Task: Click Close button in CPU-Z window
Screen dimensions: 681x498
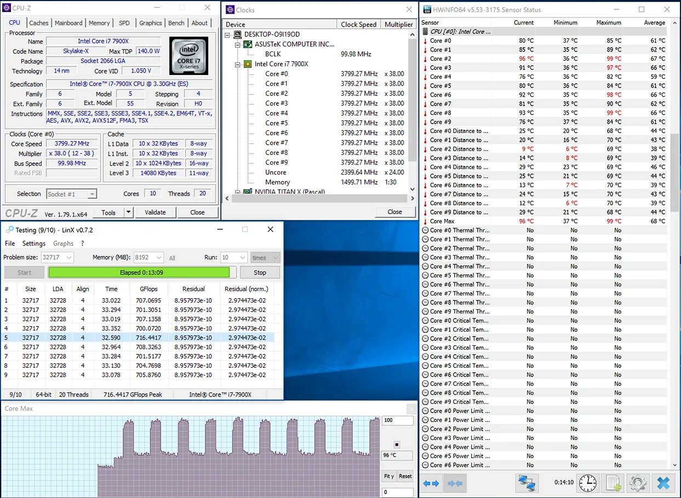Action: click(x=197, y=212)
